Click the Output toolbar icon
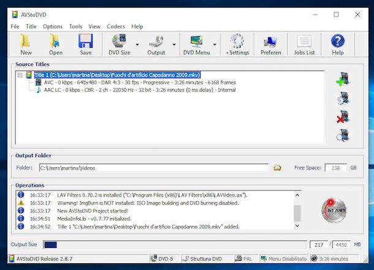This screenshot has height=270, width=374. point(156,42)
